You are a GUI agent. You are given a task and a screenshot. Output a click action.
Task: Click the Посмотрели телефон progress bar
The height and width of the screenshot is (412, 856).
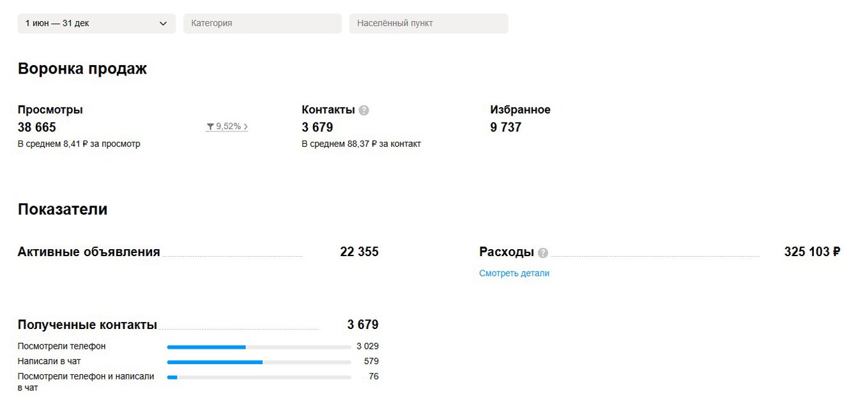(259, 347)
